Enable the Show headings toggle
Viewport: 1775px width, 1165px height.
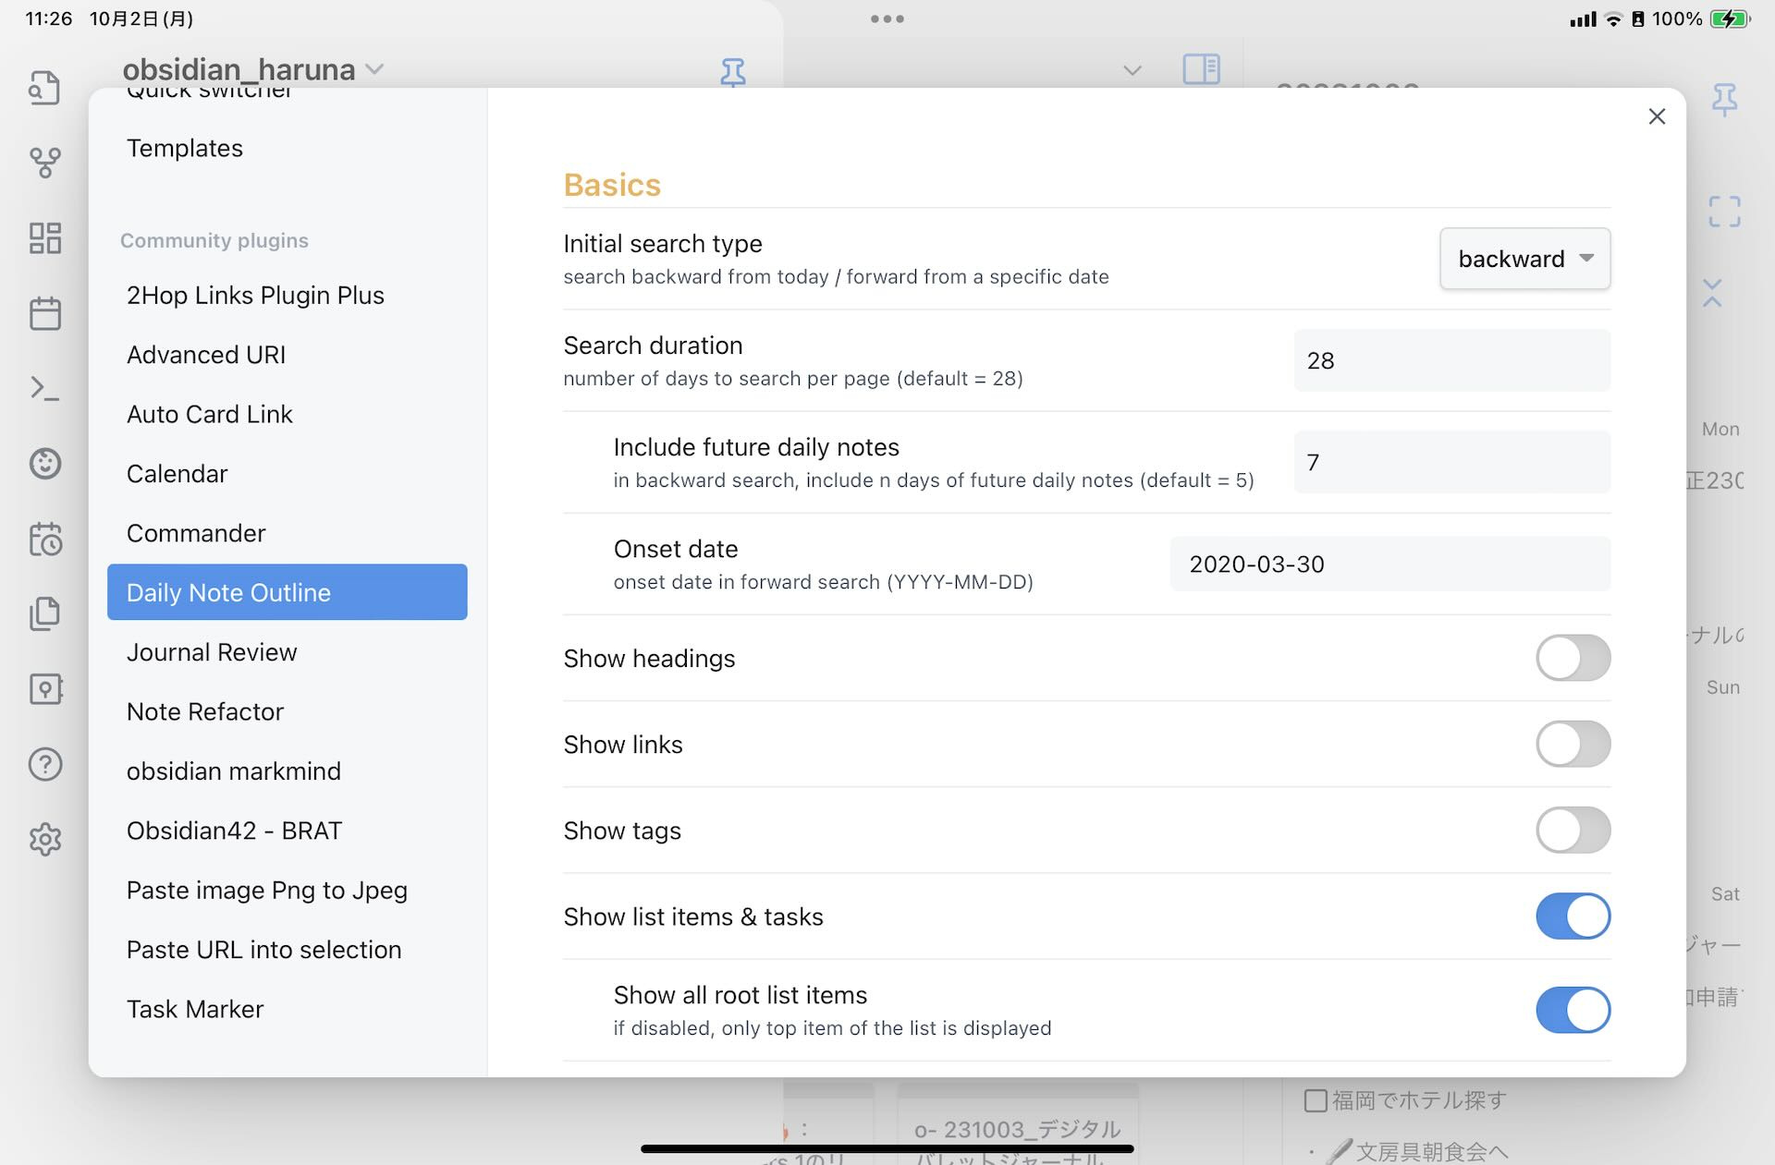tap(1572, 658)
